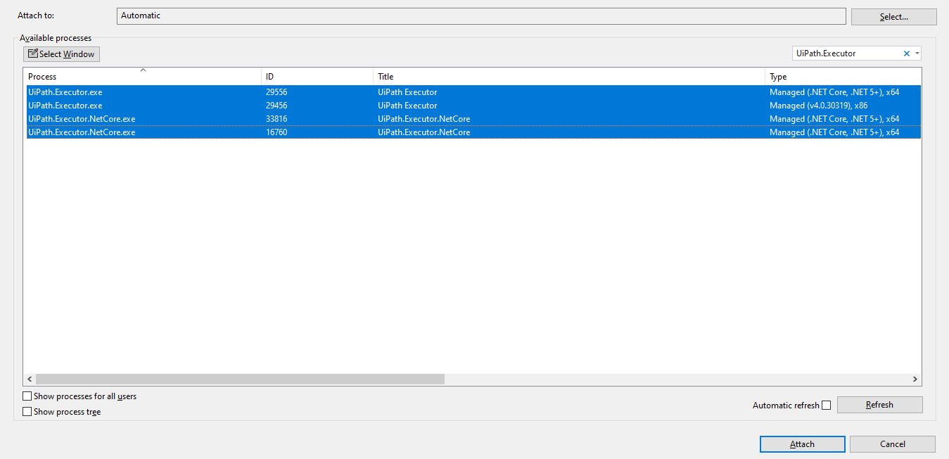Screen dimensions: 949x459
Task: Select UiPath.Executor.exe with ID 29556
Action: point(211,92)
